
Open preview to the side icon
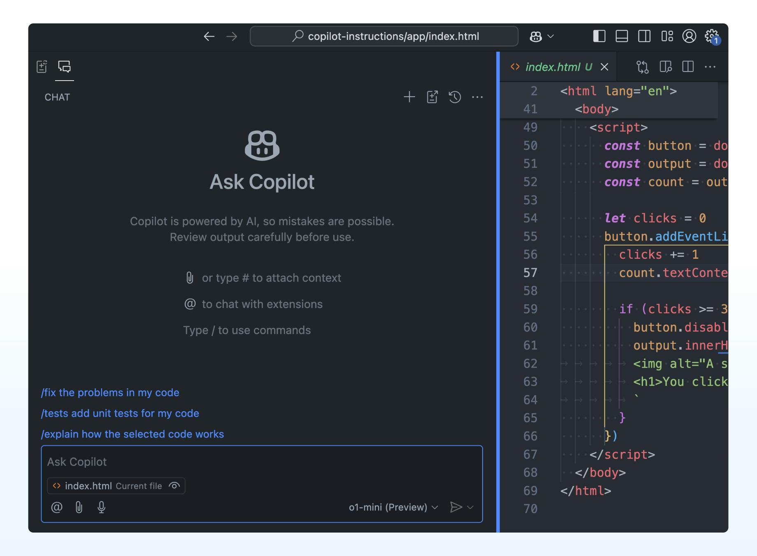tap(665, 67)
